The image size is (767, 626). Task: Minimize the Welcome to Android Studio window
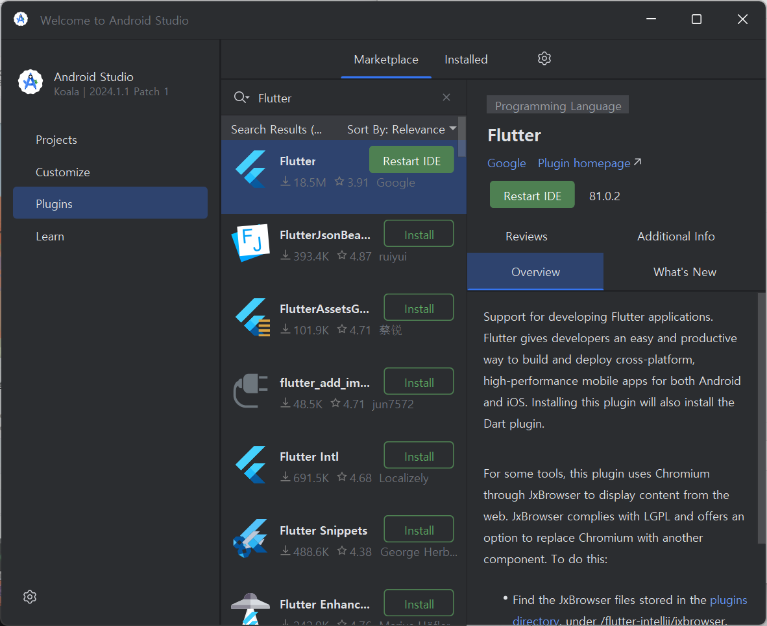(651, 19)
